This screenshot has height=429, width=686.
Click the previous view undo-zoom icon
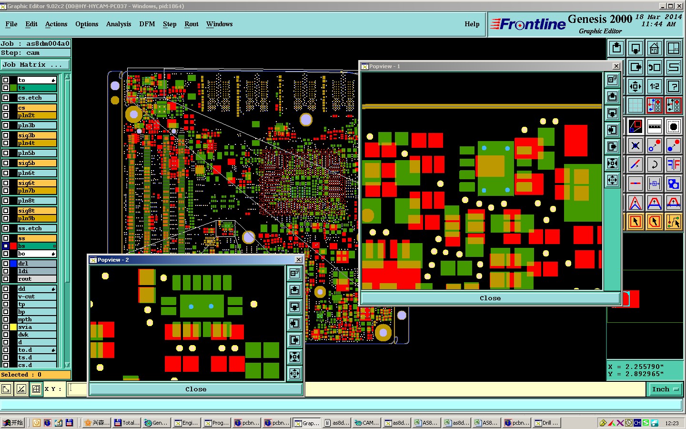(655, 67)
